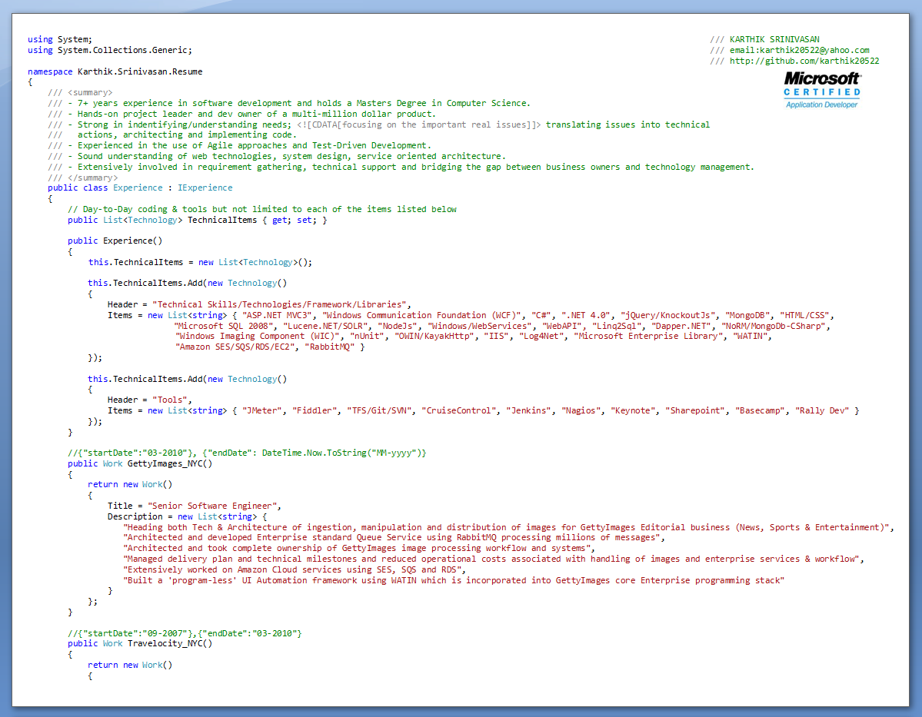922x717 pixels.
Task: Click 'using System.Collections.Generic;' line
Action: tap(110, 50)
